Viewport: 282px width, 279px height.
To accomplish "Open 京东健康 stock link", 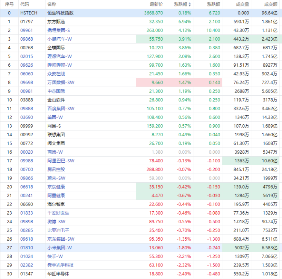I will coord(56,187).
